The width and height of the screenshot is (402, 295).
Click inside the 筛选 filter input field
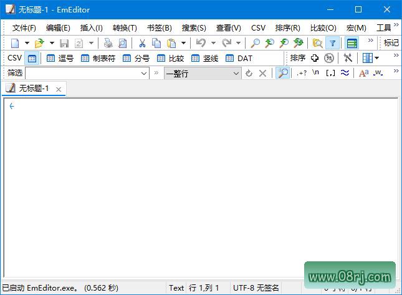(82, 74)
